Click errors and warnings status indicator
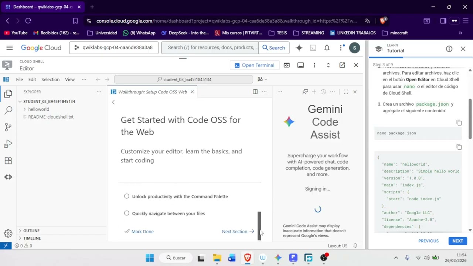Screen dimensions: 473x266 (23, 246)
